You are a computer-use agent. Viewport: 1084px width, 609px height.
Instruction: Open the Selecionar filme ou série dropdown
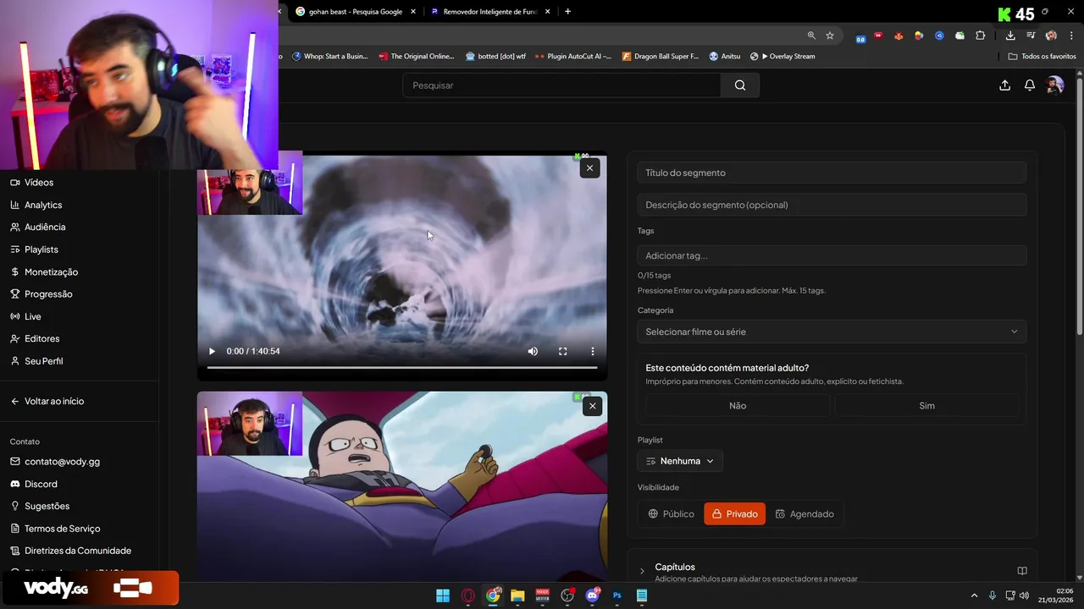pyautogui.click(x=832, y=332)
